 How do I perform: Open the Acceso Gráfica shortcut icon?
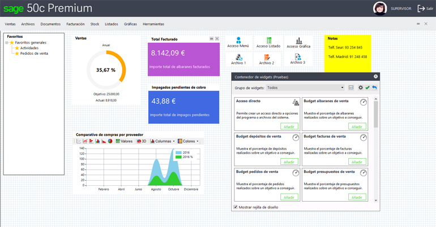point(298,41)
